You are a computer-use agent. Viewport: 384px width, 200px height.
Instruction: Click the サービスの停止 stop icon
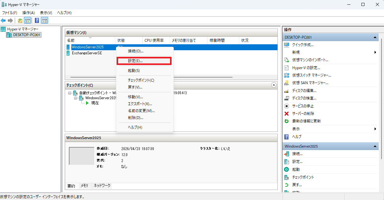coord(286,106)
